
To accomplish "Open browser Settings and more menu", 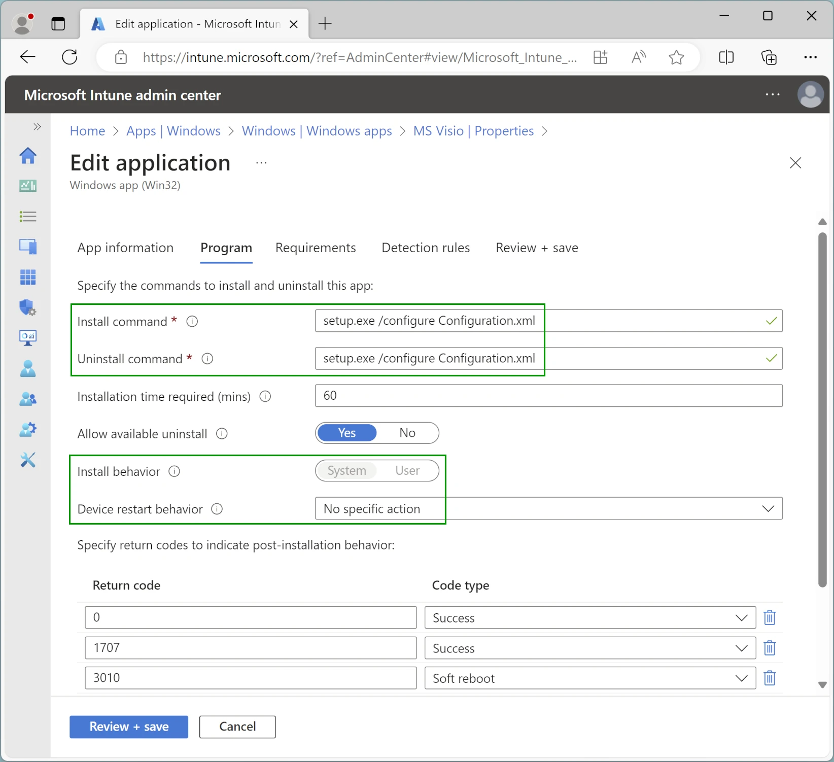I will point(811,57).
